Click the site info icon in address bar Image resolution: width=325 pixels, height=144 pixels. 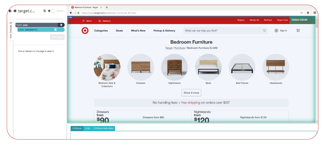(75, 13)
